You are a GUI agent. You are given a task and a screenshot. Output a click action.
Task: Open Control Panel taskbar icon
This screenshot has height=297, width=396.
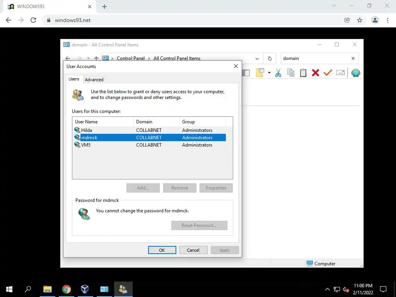click(104, 289)
